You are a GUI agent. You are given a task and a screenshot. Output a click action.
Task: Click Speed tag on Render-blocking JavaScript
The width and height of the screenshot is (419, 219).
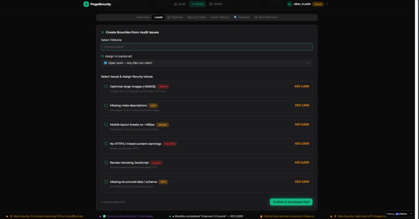click(156, 163)
